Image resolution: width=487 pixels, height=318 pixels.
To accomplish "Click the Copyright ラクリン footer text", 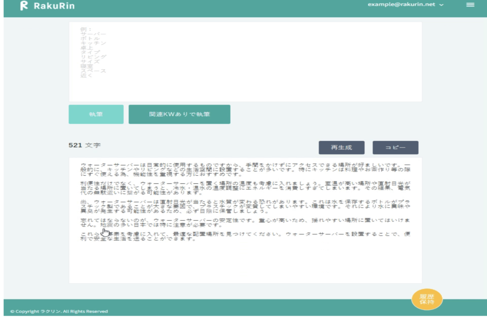I will [59, 311].
